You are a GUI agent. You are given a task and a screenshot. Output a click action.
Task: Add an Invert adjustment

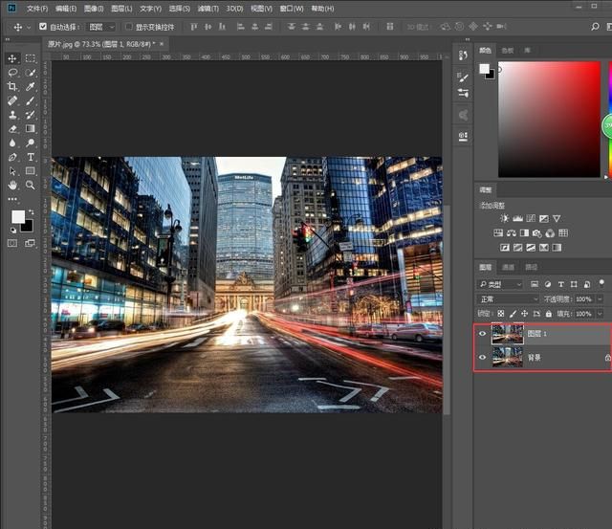click(505, 248)
